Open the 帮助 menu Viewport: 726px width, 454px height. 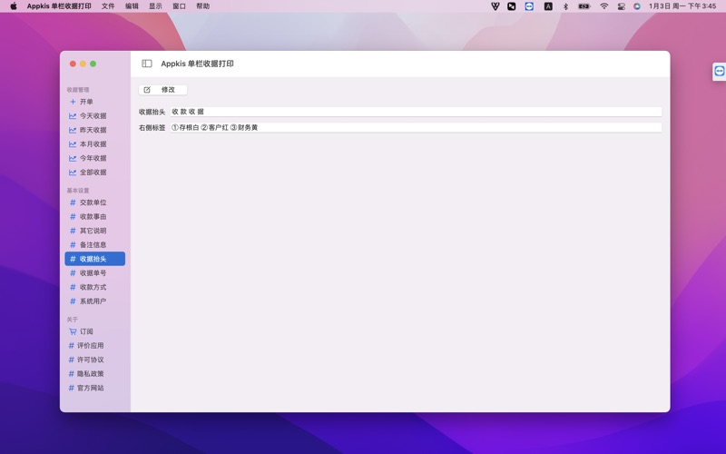tap(202, 6)
